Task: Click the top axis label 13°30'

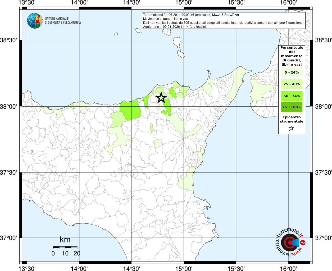Action: pyautogui.click(x=27, y=3)
